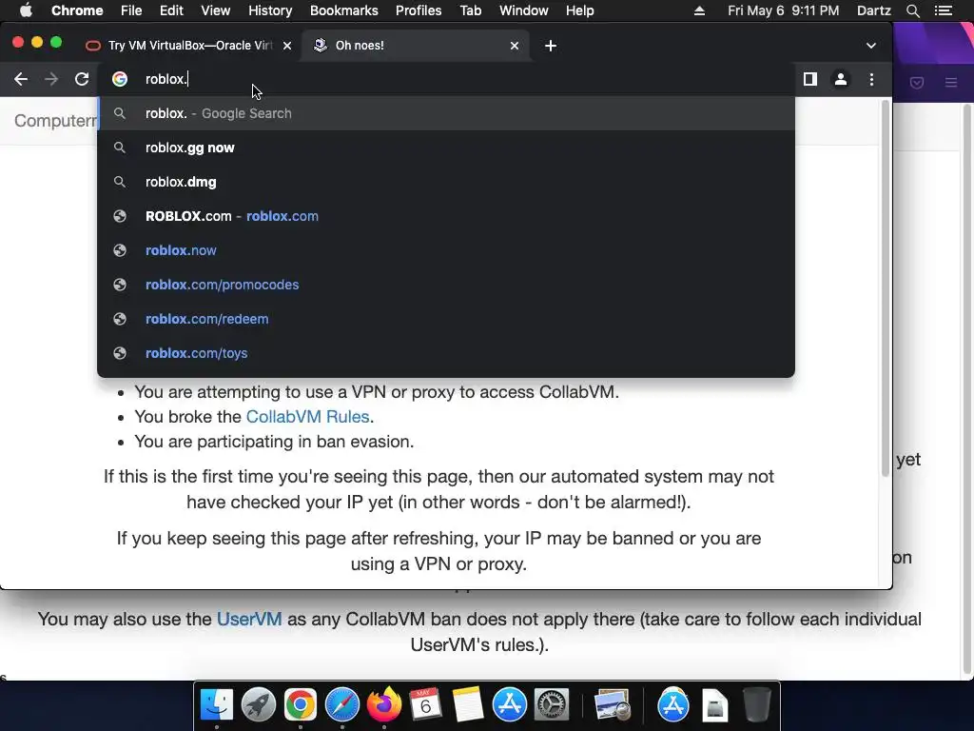974x731 pixels.
Task: Open Notes from the Dock
Action: (468, 705)
